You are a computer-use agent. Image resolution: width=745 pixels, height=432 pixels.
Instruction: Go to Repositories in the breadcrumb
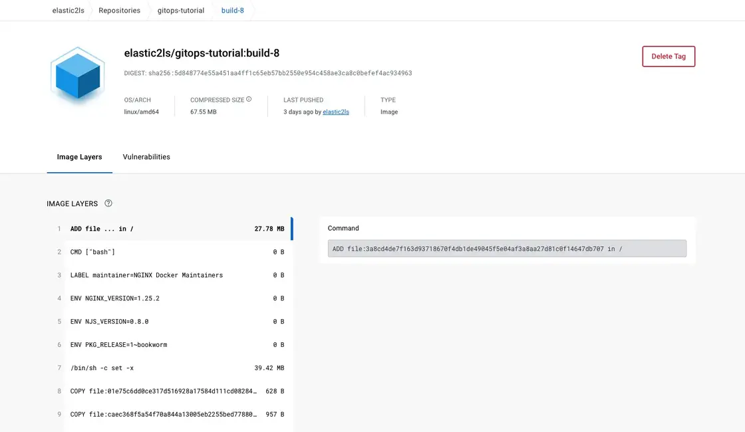[x=120, y=11]
